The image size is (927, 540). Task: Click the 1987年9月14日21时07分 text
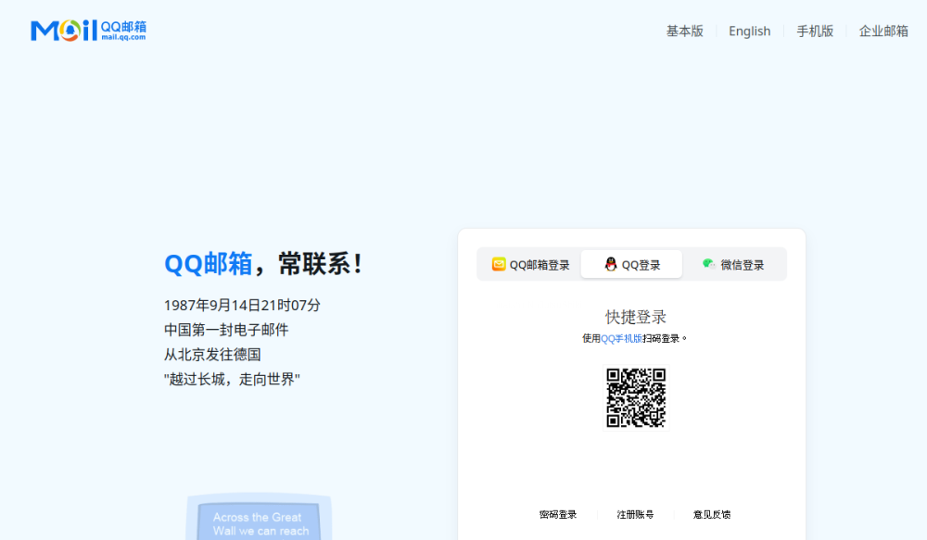point(242,306)
